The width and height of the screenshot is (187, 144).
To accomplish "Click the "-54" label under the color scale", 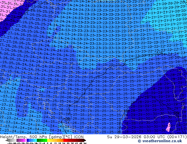I will (9, 143).
